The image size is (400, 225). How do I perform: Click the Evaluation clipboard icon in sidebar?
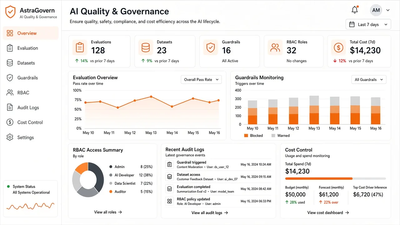click(10, 48)
